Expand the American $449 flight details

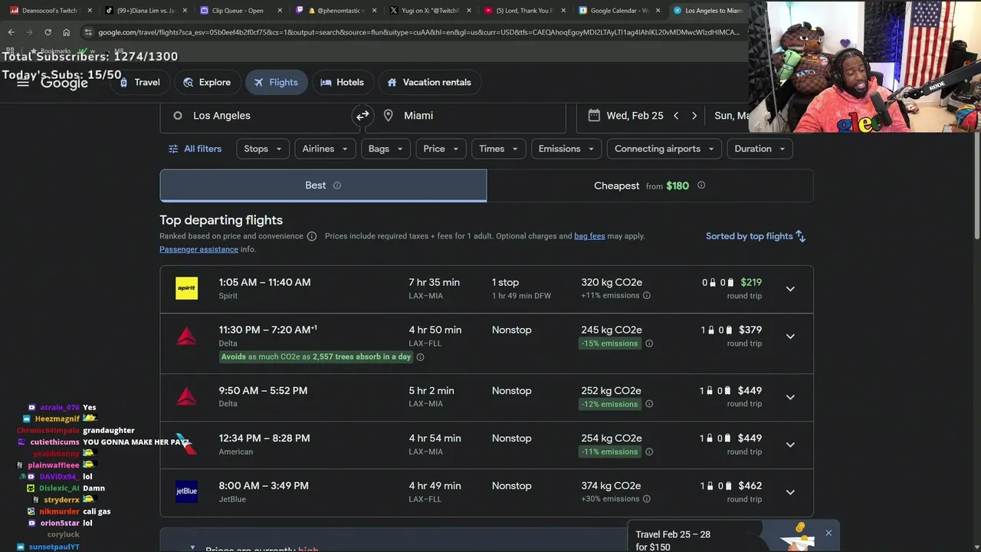click(790, 445)
